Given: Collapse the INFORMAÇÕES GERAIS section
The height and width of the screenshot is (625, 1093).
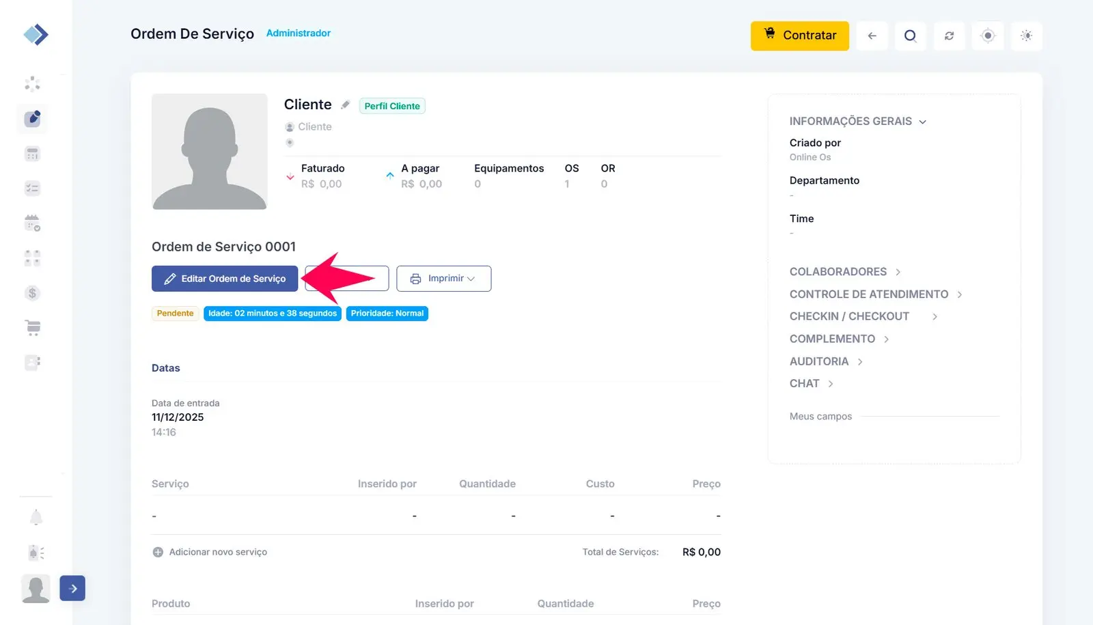Looking at the screenshot, I should point(857,122).
